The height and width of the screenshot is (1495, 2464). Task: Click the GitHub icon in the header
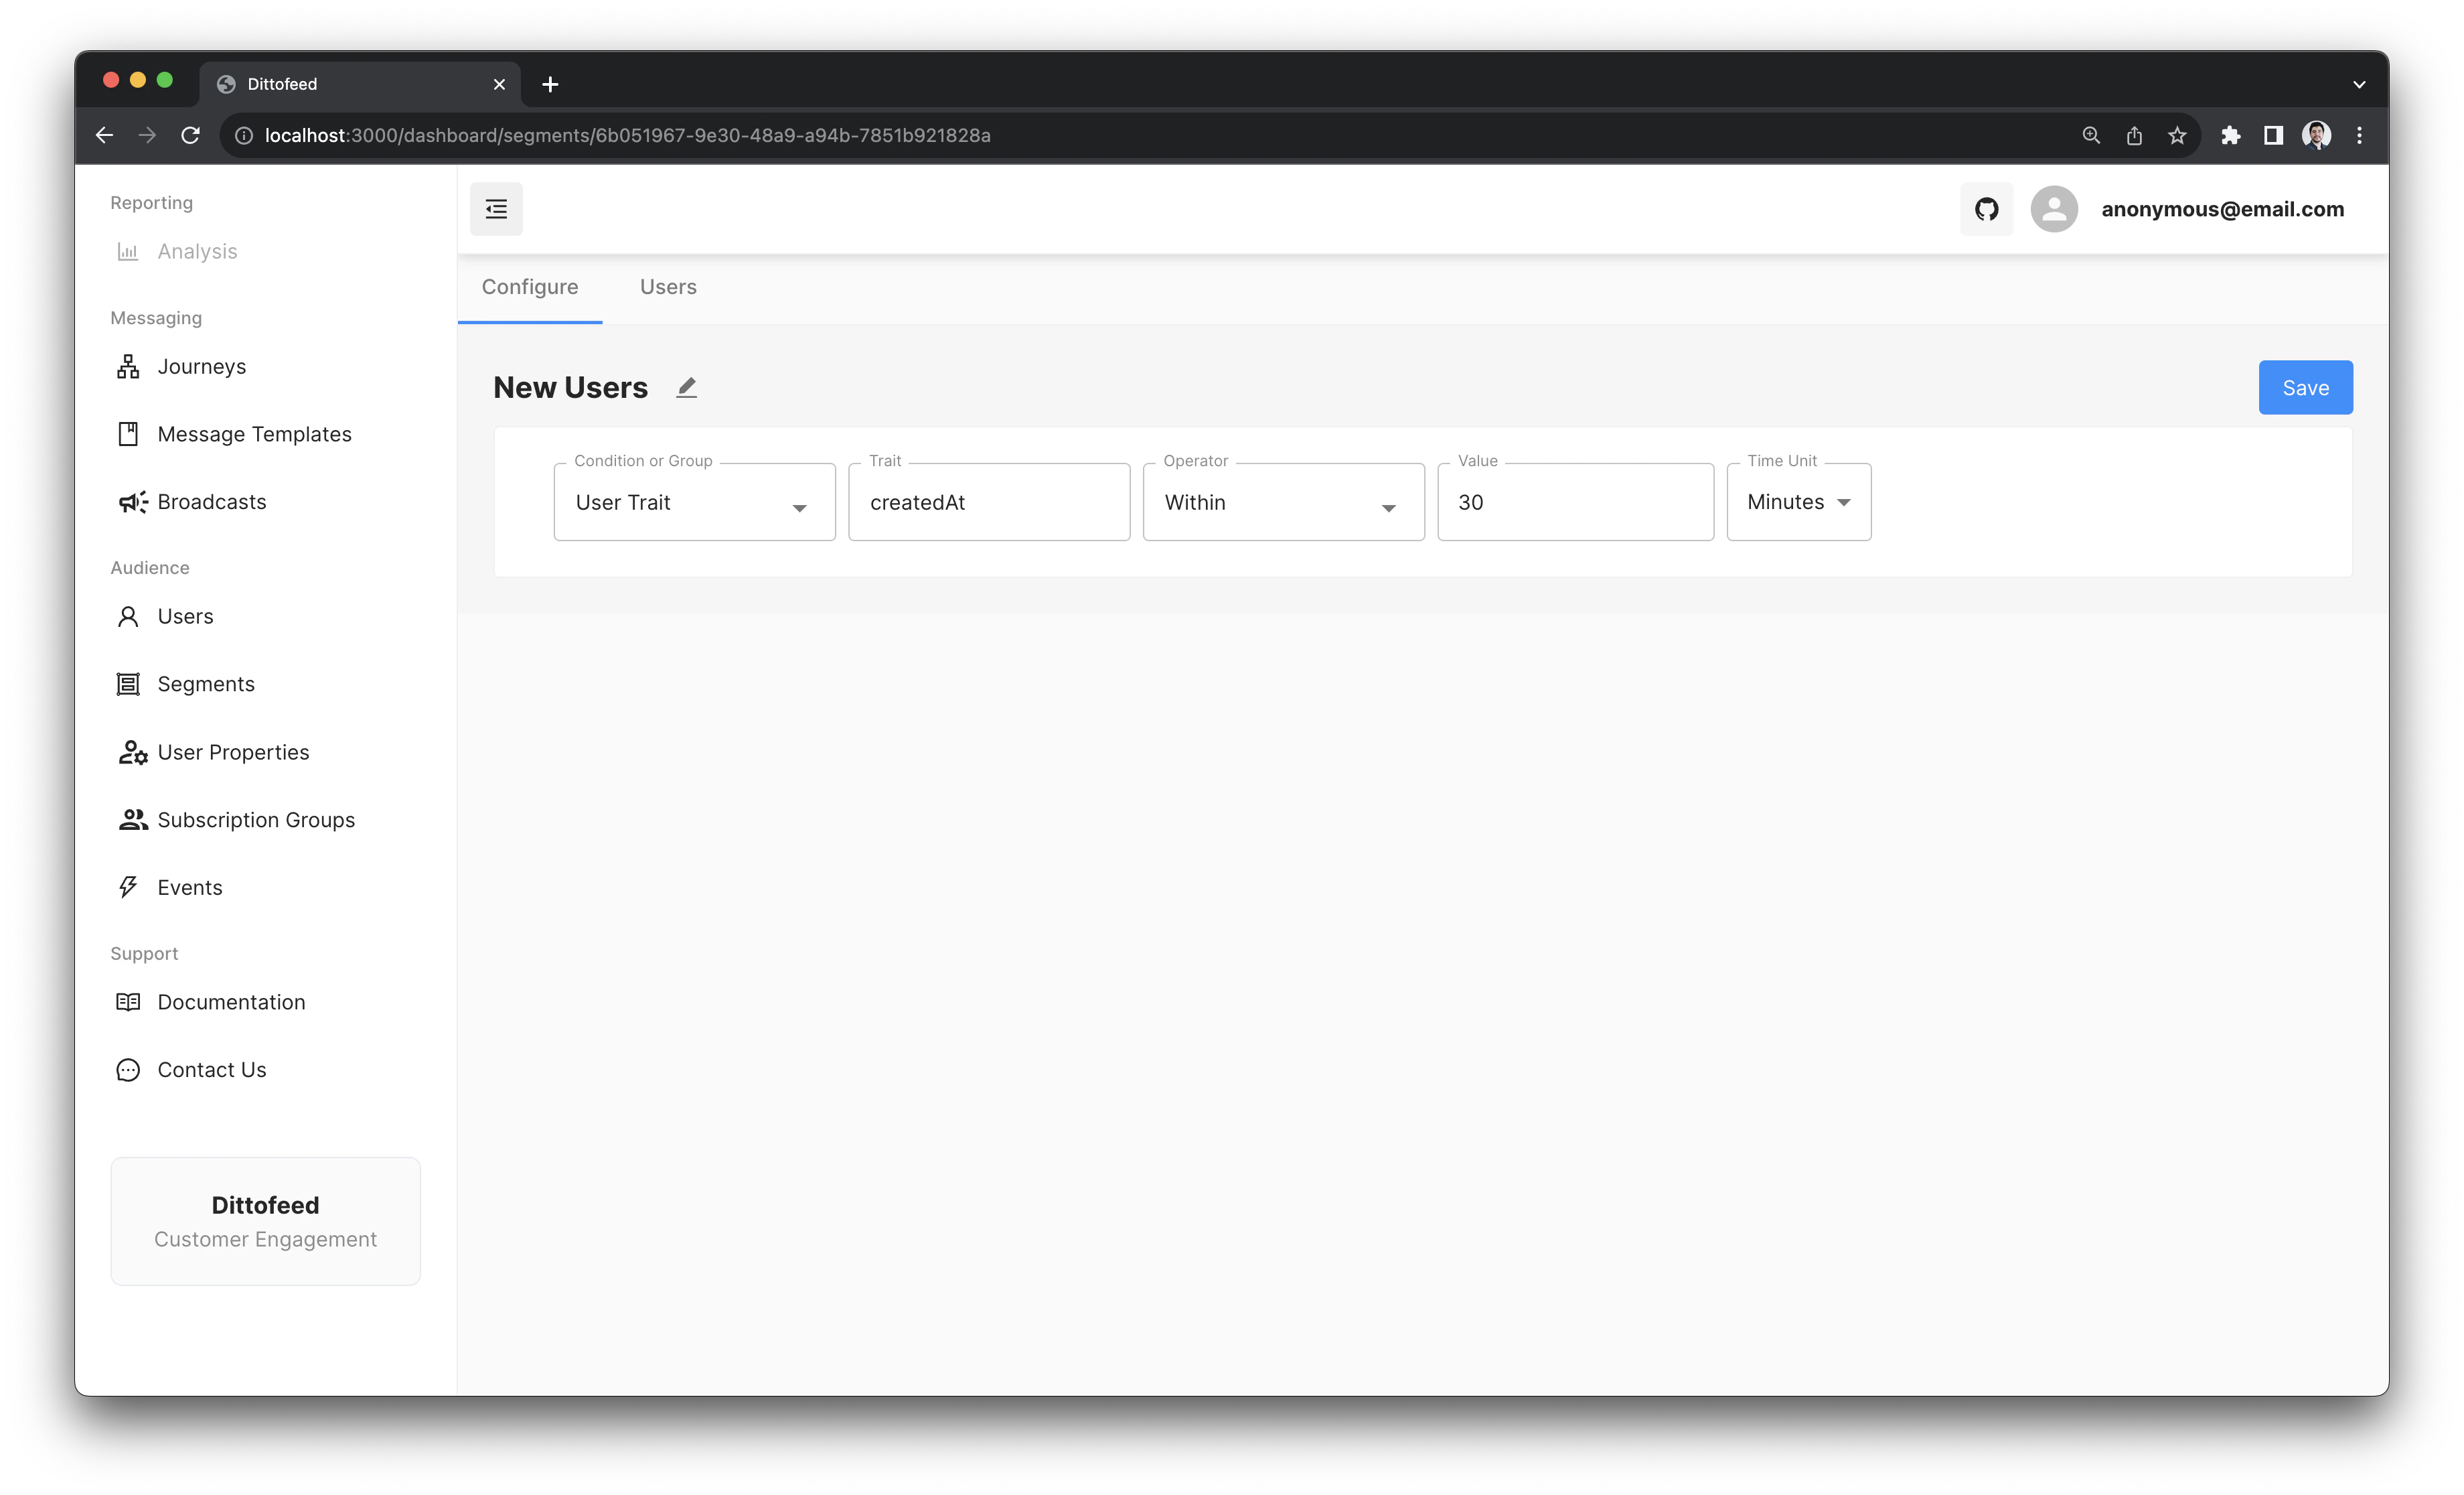pos(1986,209)
